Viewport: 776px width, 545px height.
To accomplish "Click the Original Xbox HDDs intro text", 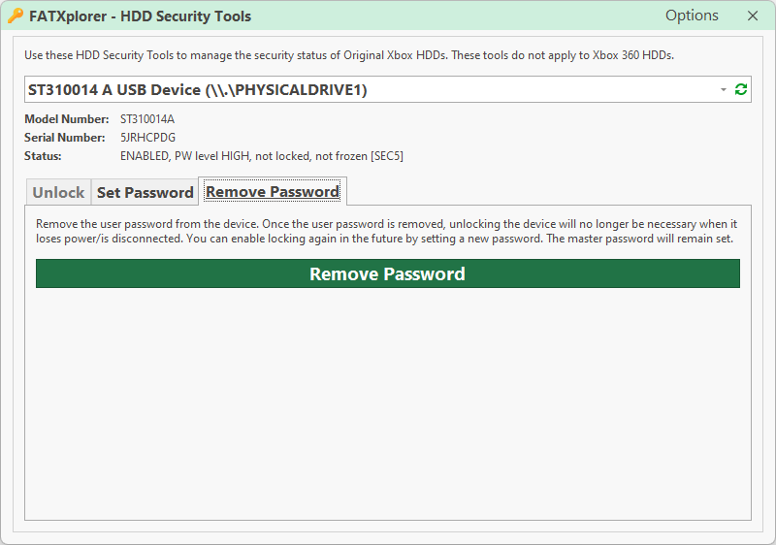I will coord(349,55).
